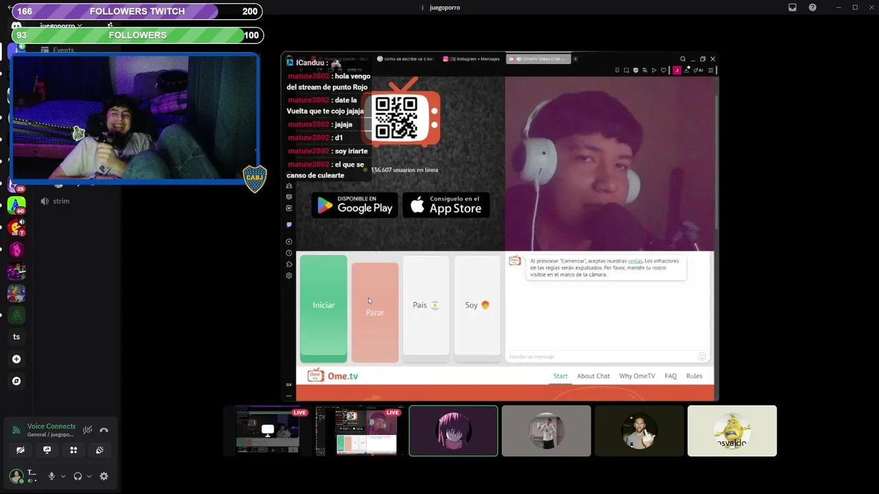879x494 pixels.
Task: Open a new browser tab with plus
Action: click(x=575, y=59)
